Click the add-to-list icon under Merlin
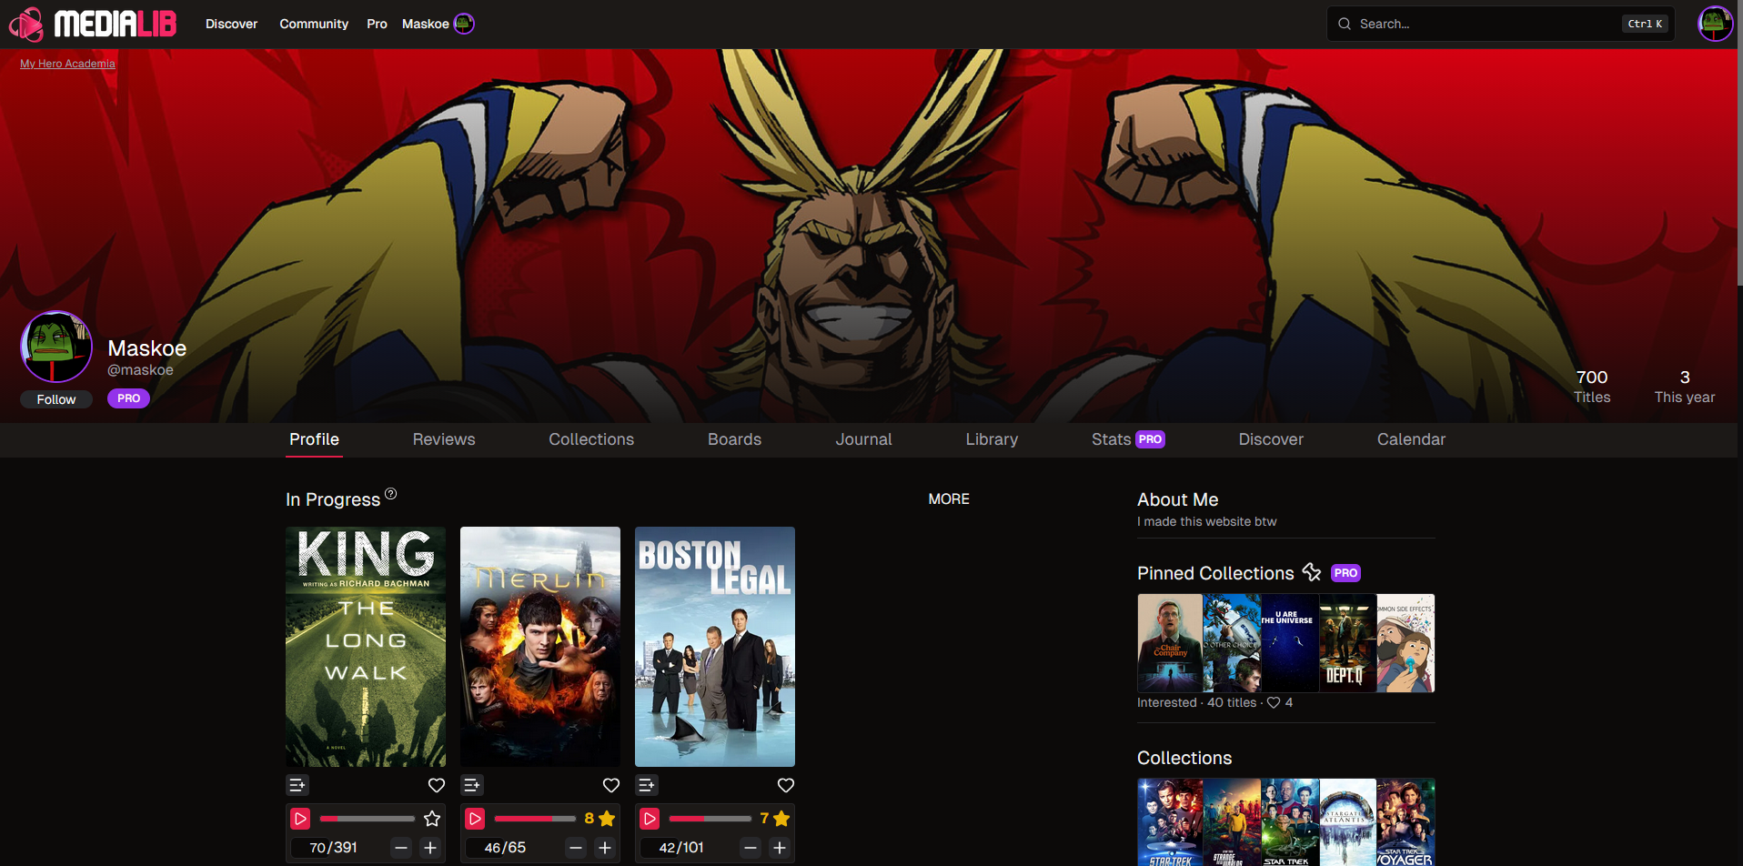 point(472,785)
